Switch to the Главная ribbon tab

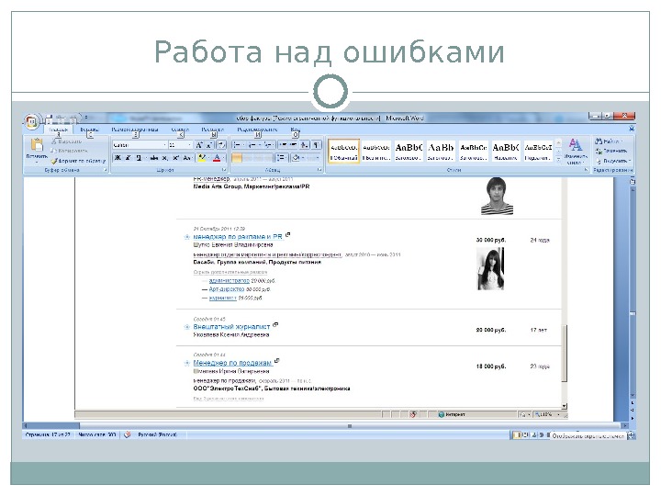tap(58, 130)
